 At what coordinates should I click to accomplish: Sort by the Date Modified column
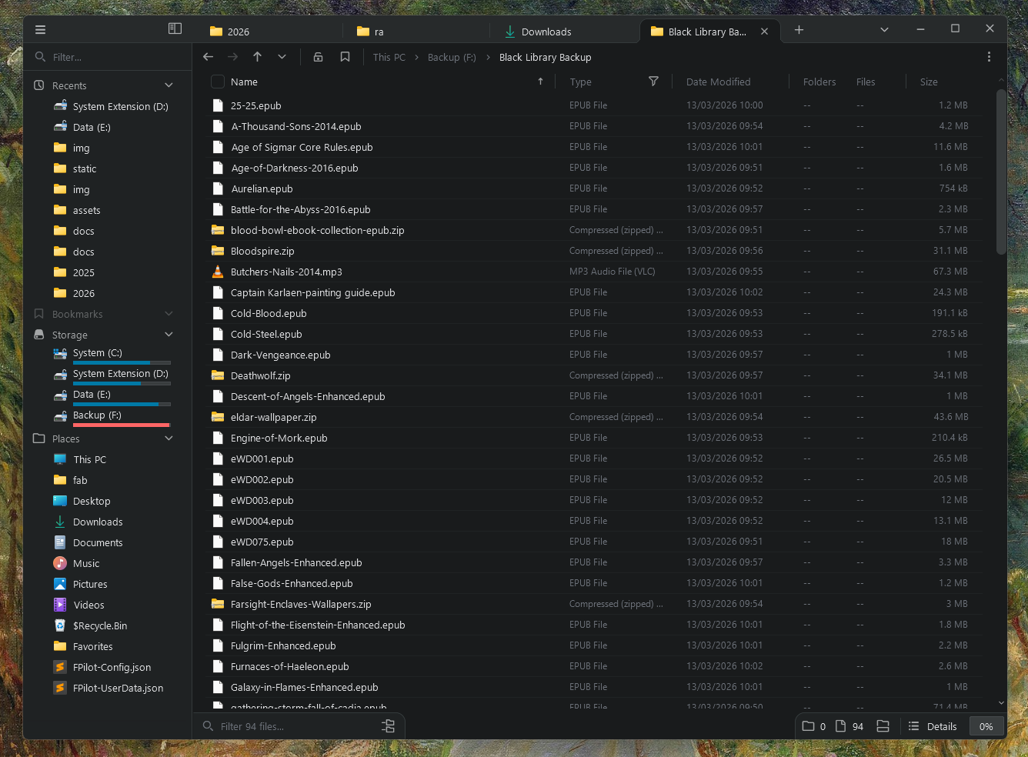pyautogui.click(x=719, y=82)
